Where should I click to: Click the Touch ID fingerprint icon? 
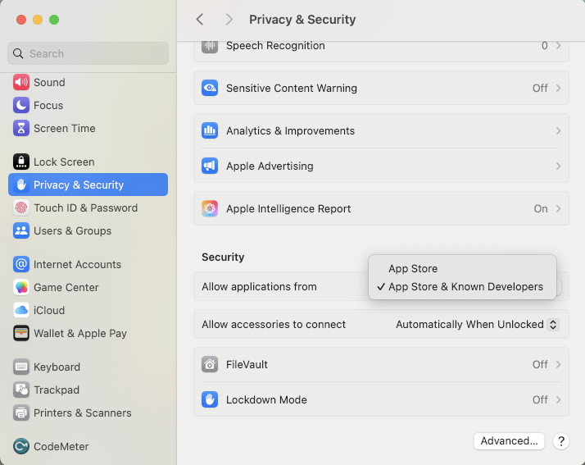click(x=21, y=207)
